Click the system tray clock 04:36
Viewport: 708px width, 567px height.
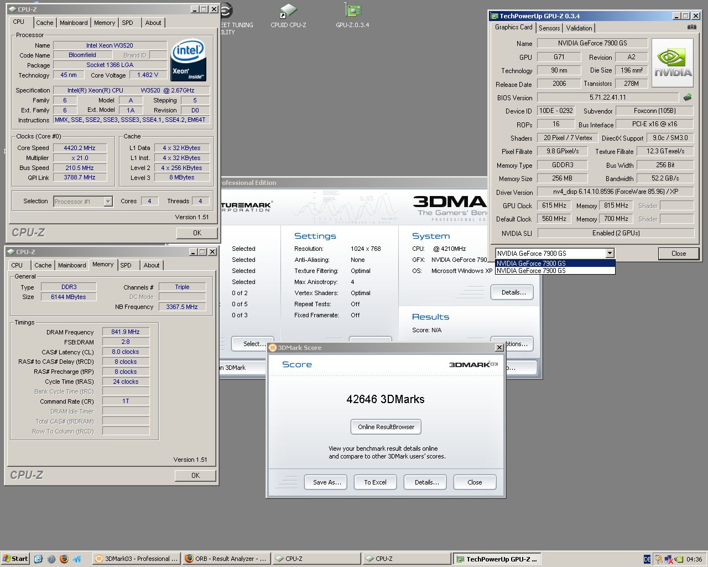click(x=694, y=559)
